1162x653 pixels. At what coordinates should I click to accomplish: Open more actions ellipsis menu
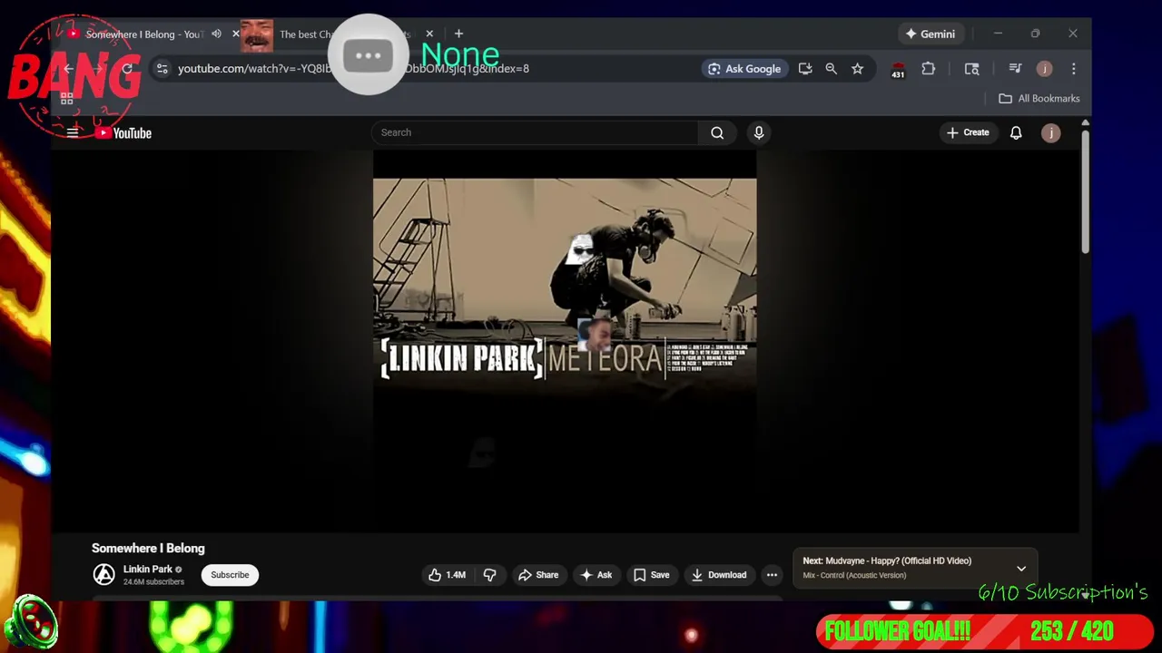(772, 575)
